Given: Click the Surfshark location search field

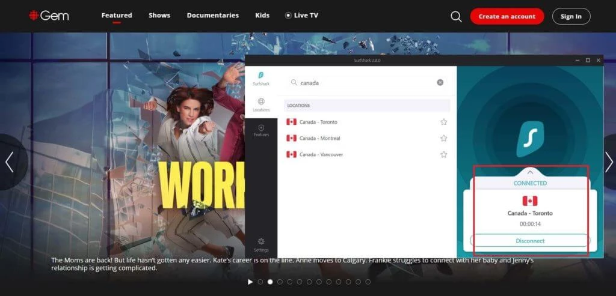Looking at the screenshot, I should pos(367,83).
